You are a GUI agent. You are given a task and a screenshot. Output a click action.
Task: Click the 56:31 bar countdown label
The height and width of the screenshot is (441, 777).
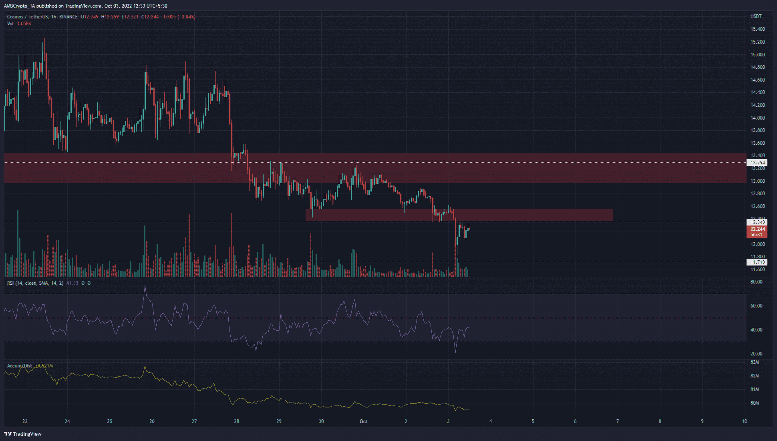point(757,235)
